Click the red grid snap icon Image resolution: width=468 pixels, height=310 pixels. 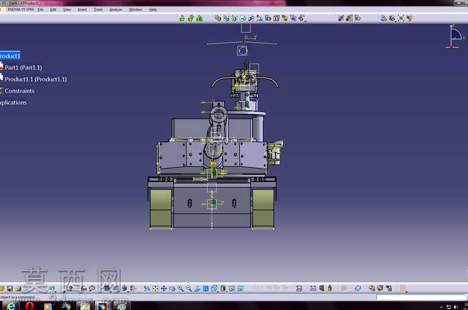[403, 288]
